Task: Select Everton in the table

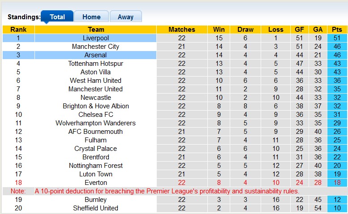Action: click(95, 183)
